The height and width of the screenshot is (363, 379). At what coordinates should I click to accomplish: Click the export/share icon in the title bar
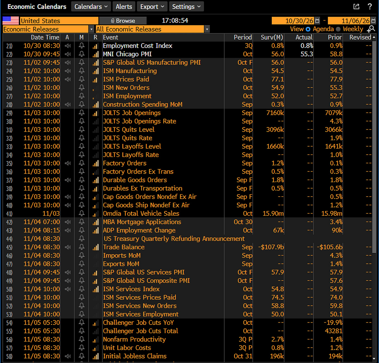pyautogui.click(x=356, y=7)
